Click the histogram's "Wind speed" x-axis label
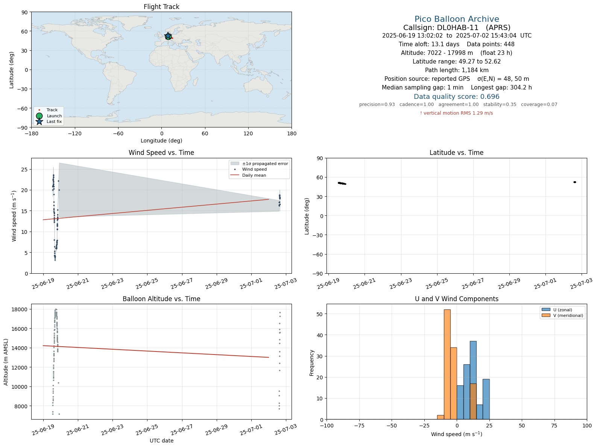Image resolution: width=597 pixels, height=447 pixels. coord(457,434)
